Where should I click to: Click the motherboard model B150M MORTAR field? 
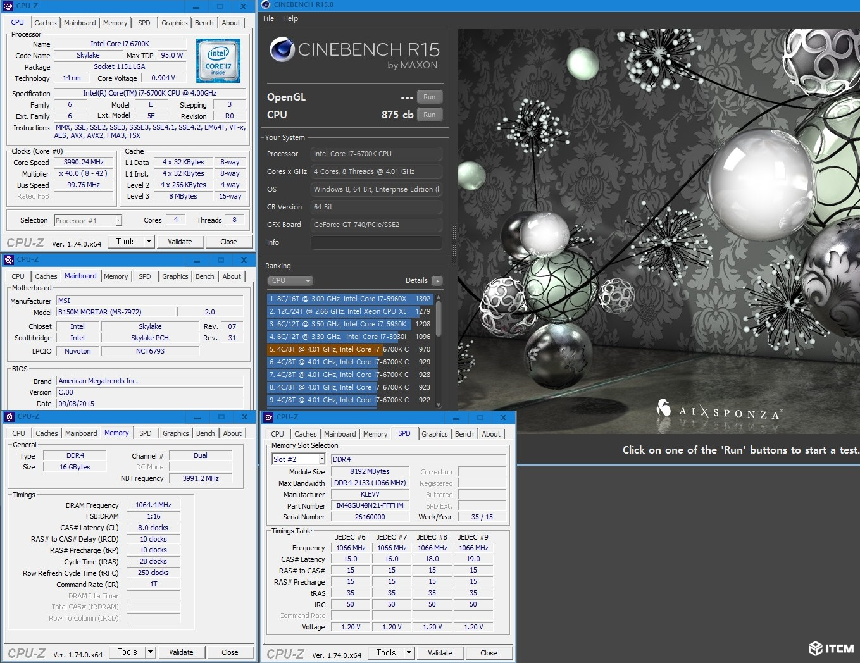coord(116,312)
